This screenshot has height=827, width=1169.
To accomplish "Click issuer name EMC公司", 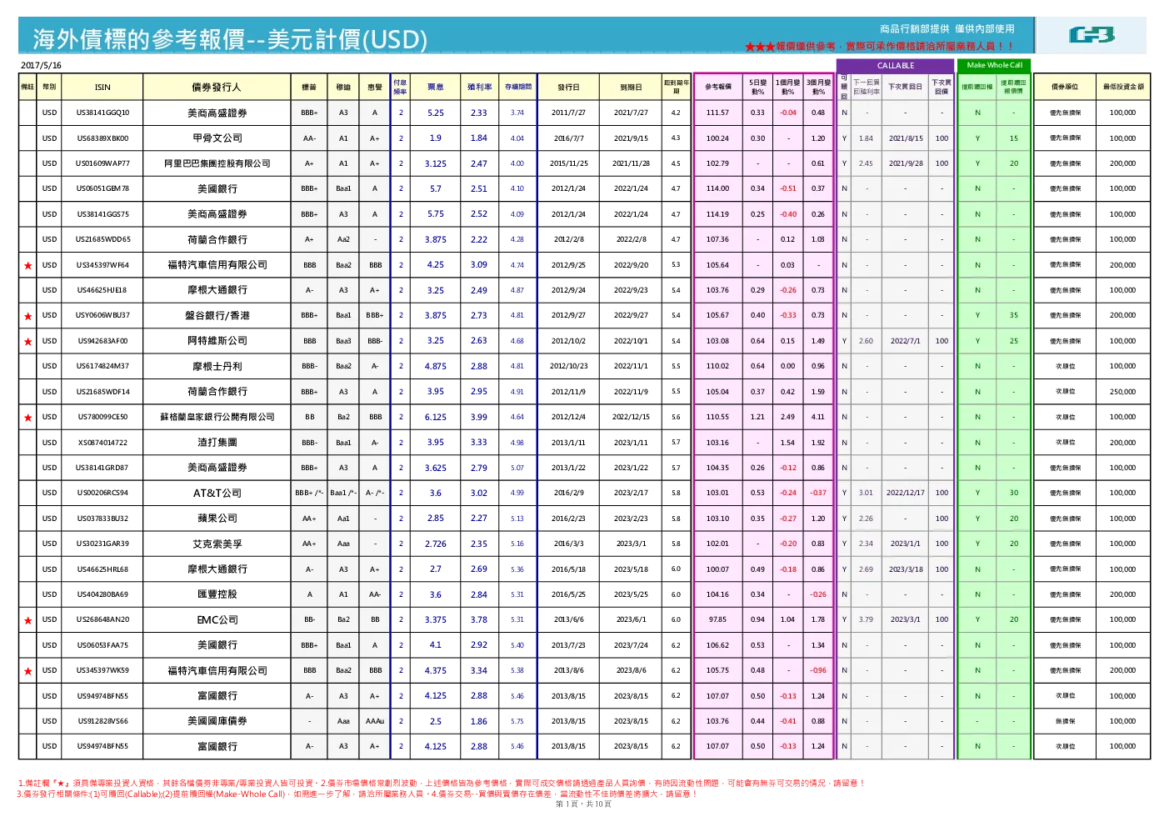I will click(217, 620).
